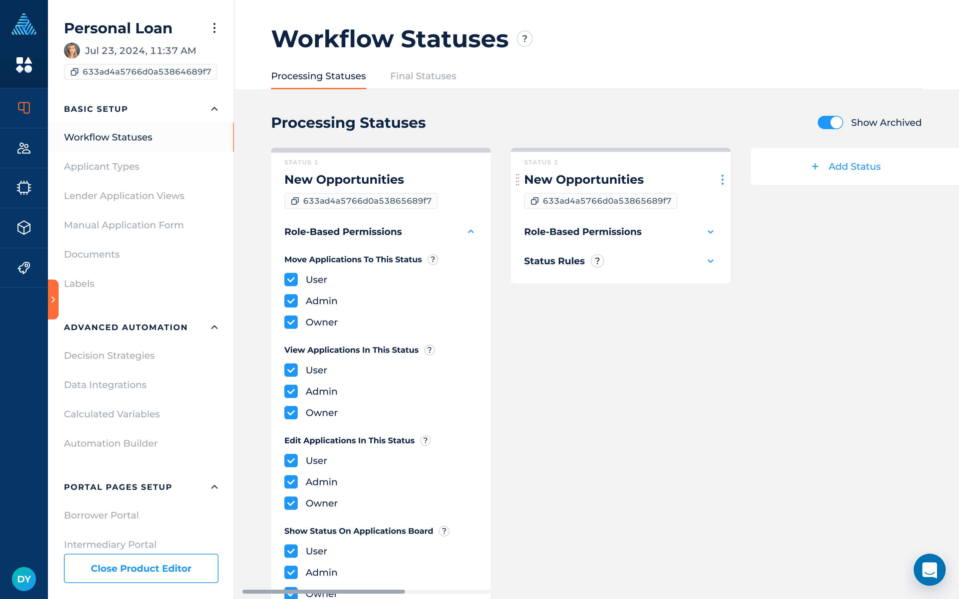Open Decision Strategies in the sidebar
The image size is (959, 599).
109,355
